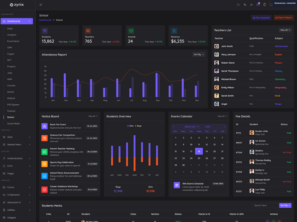
Task: Open the language translation icon
Action: tap(245, 5)
